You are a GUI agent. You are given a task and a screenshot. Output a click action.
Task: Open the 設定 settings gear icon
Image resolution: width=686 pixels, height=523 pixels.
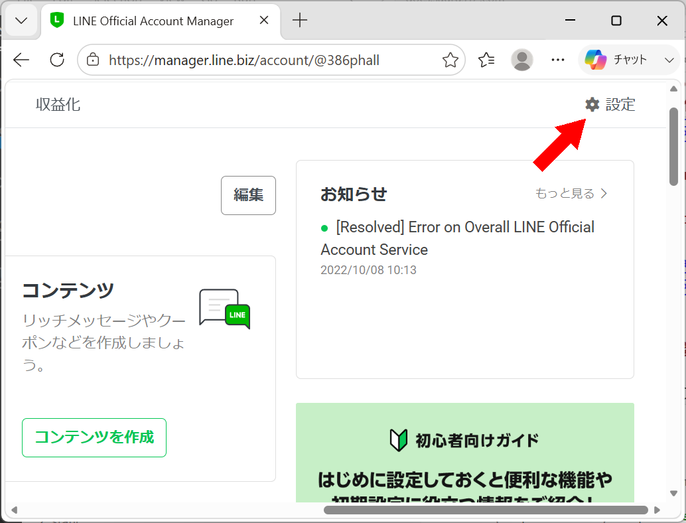pyautogui.click(x=592, y=105)
